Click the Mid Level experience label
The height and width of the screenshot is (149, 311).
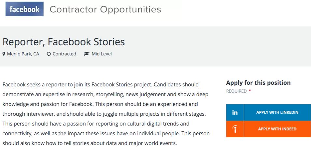click(x=102, y=54)
